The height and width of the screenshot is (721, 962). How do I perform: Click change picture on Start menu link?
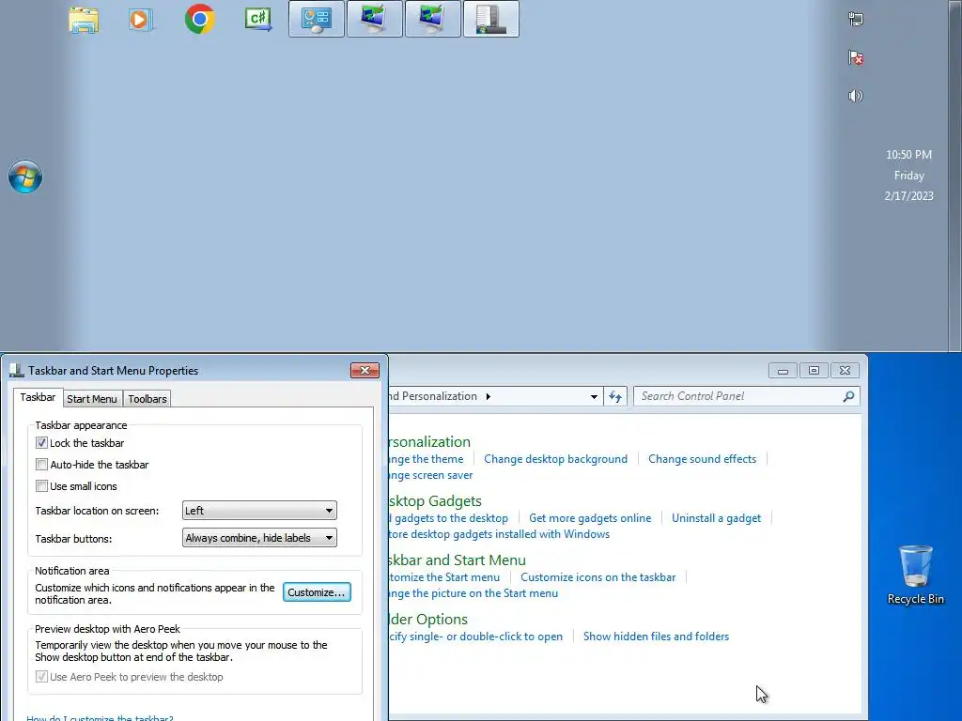(x=473, y=593)
